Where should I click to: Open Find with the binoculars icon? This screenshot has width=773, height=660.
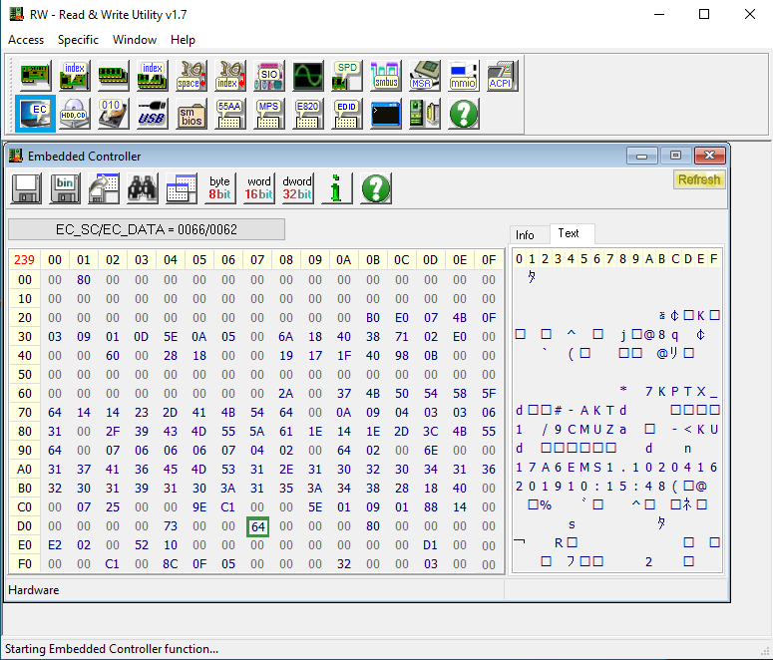click(143, 188)
